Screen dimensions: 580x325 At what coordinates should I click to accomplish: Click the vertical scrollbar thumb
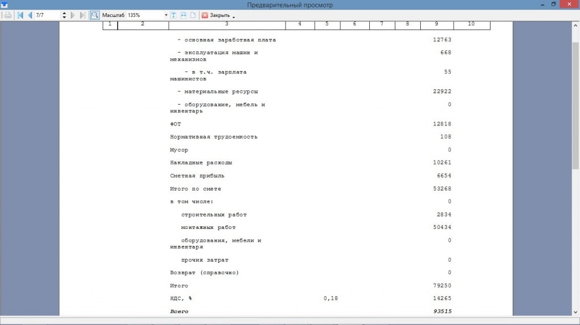pos(575,105)
